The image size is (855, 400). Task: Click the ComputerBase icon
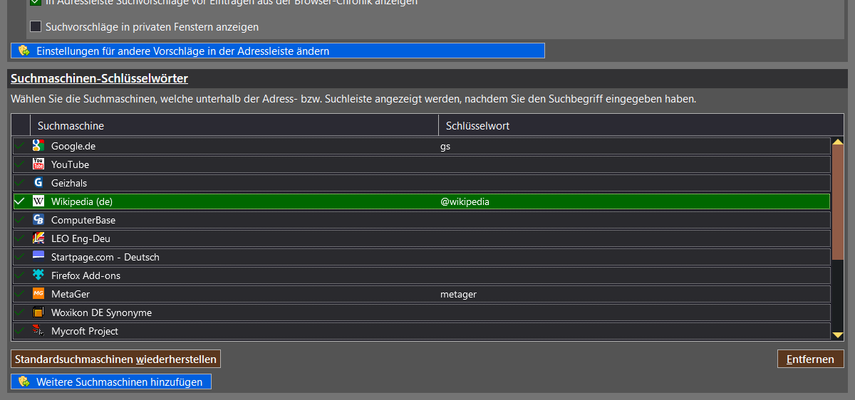click(38, 220)
